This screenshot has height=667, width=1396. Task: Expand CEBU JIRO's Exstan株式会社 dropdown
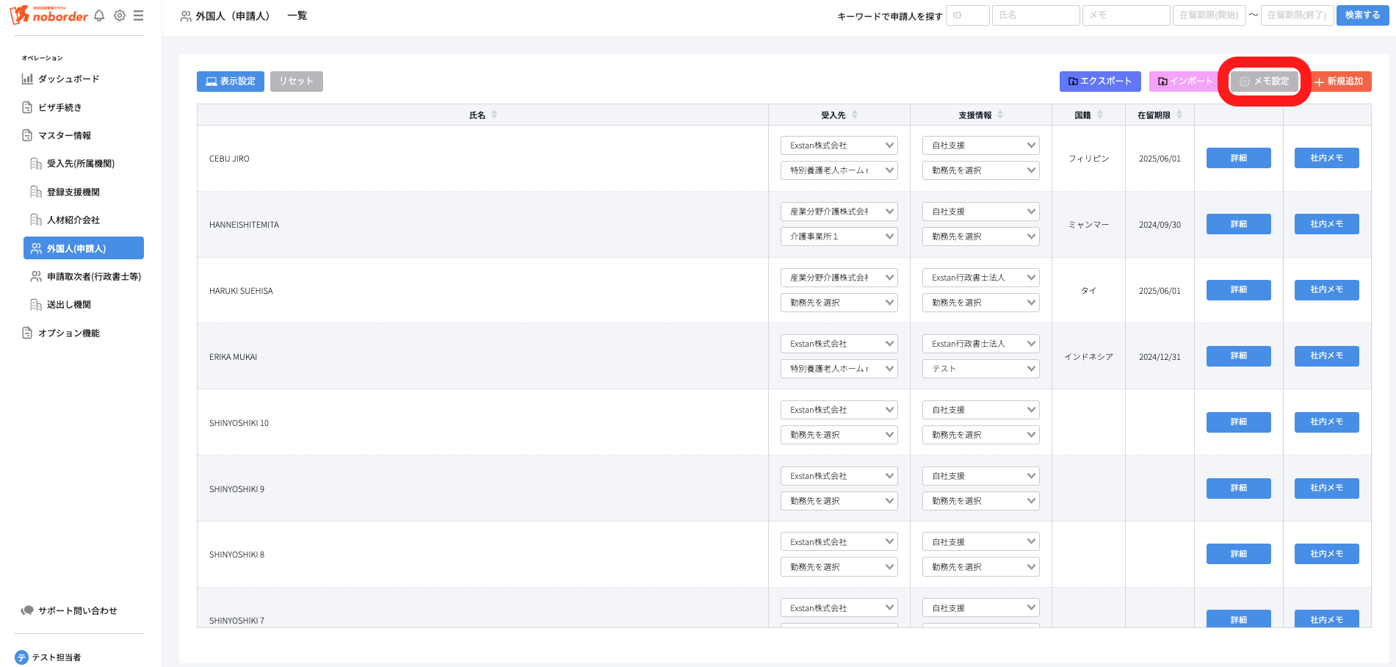pyautogui.click(x=839, y=145)
